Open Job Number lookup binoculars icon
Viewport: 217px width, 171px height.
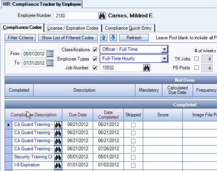pos(147,68)
